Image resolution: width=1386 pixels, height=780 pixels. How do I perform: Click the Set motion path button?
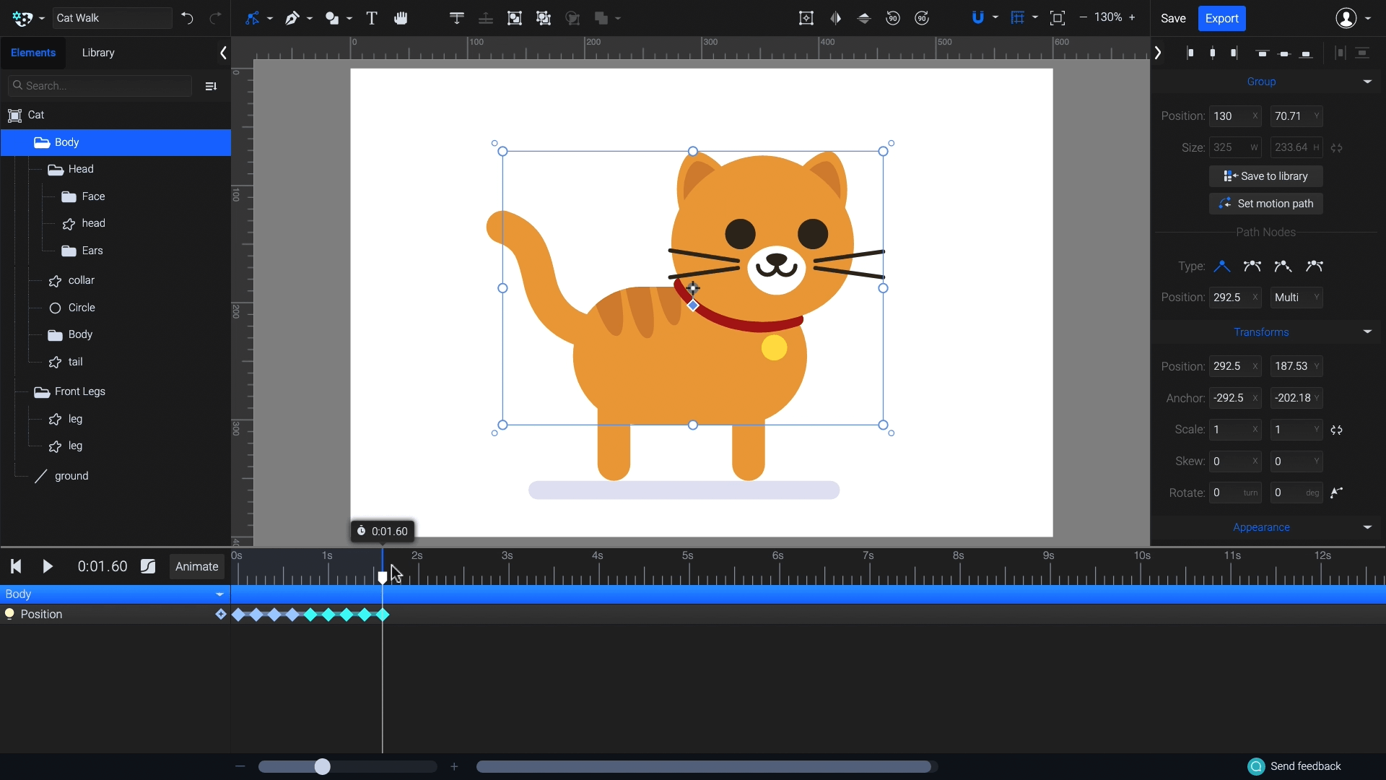(1266, 203)
